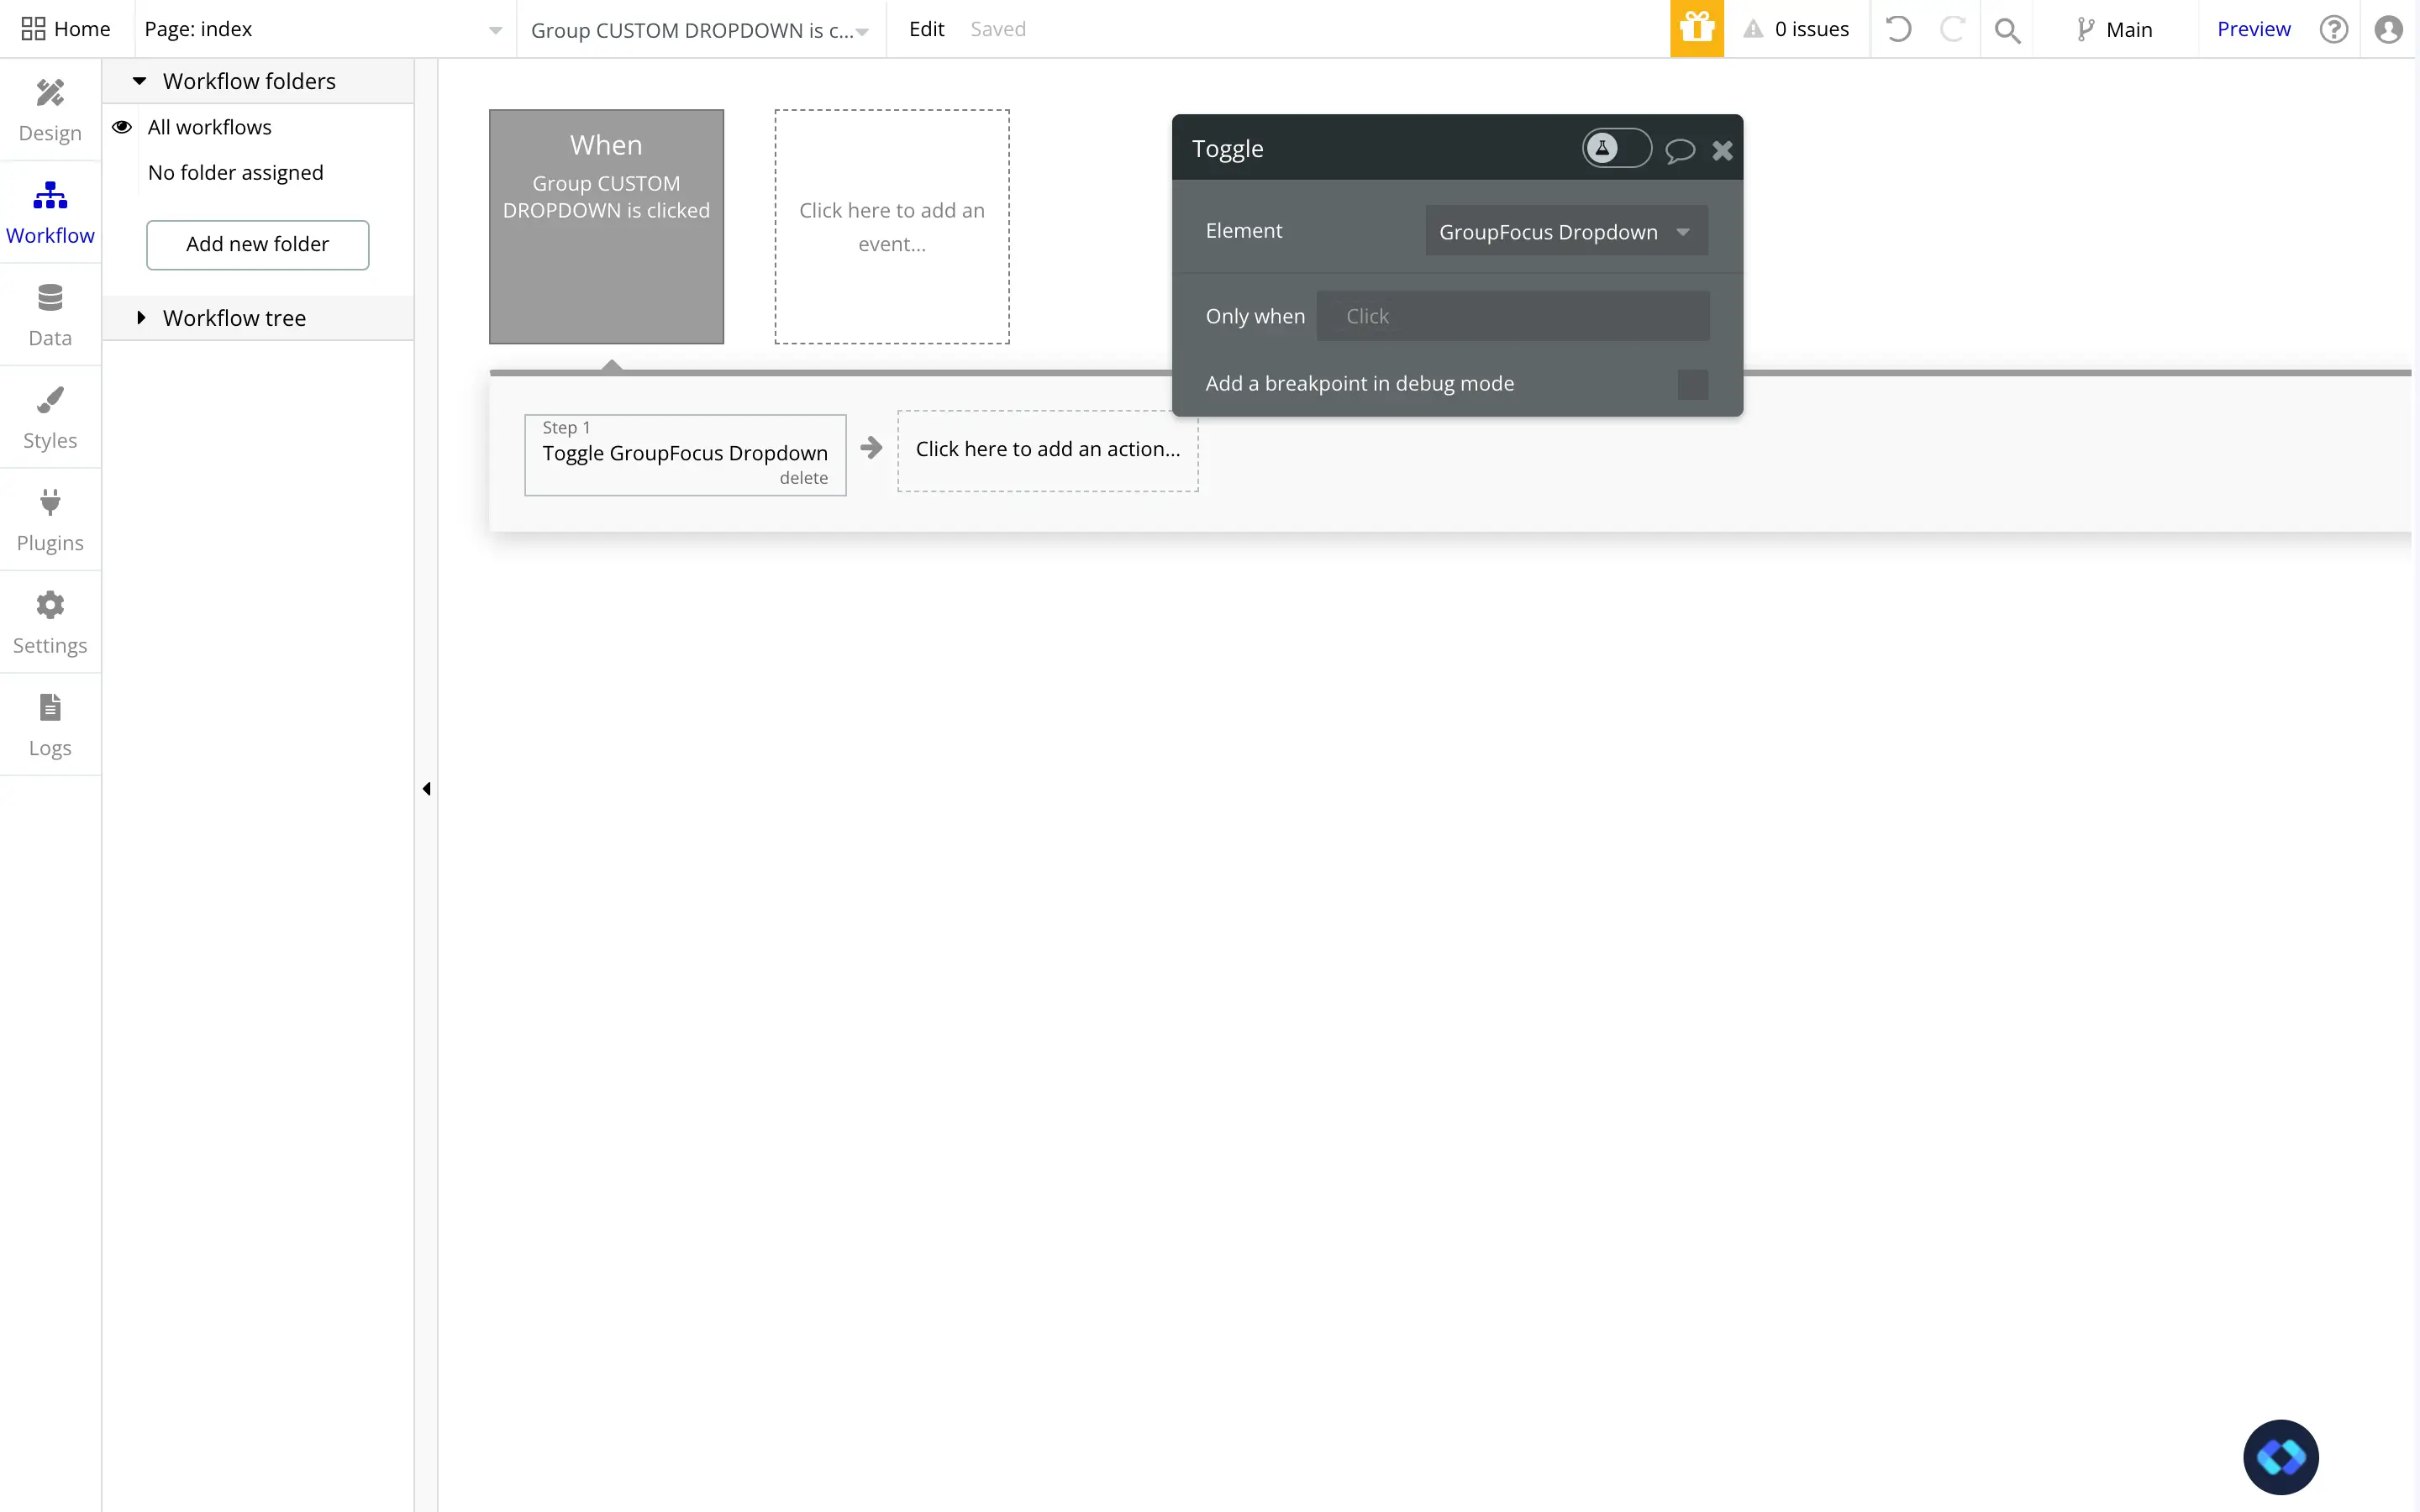The height and width of the screenshot is (1512, 2420).
Task: Toggle visibility eye icon for All workflows
Action: pos(122,125)
